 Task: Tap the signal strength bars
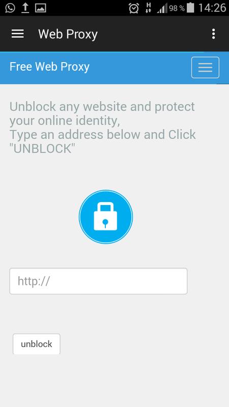pos(162,9)
